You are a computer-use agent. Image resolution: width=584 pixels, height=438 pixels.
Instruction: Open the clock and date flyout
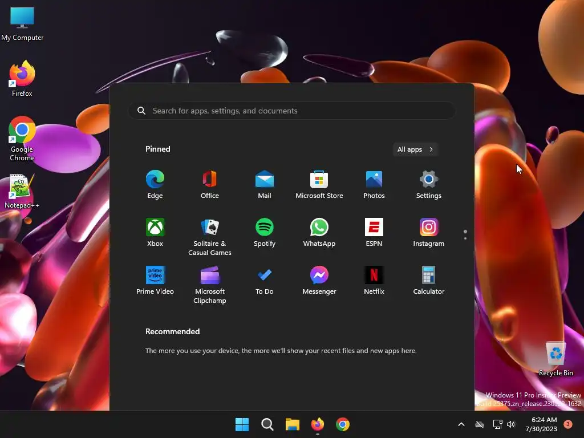tap(541, 424)
